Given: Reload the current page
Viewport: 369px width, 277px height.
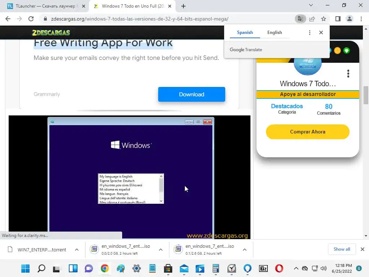Looking at the screenshot, I should pyautogui.click(x=31, y=19).
